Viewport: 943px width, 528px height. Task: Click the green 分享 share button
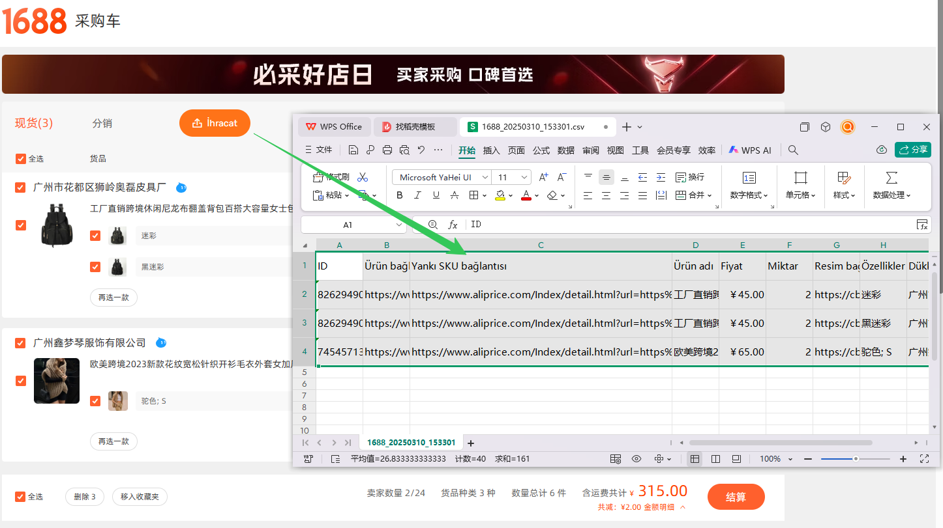[x=913, y=150]
